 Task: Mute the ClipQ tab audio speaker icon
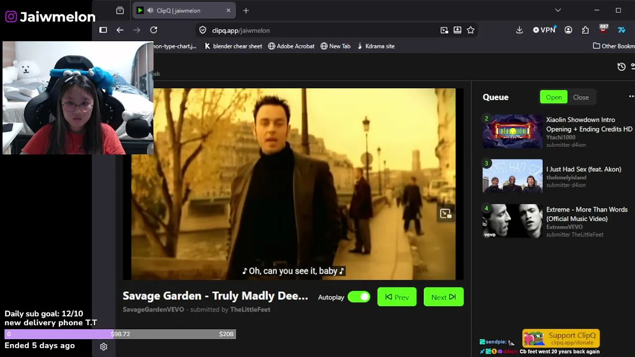tap(150, 10)
